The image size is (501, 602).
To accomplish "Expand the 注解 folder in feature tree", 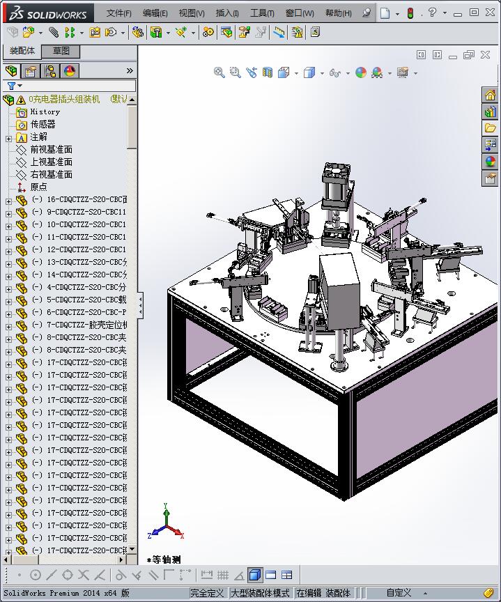I will (9, 139).
